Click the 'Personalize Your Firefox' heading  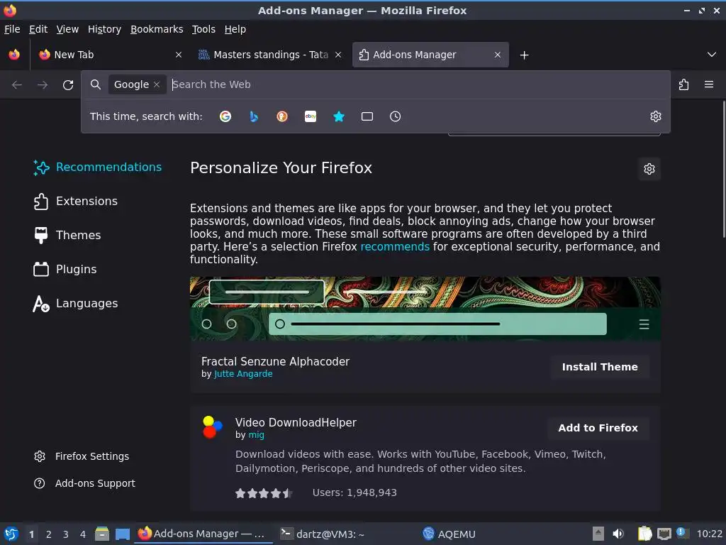click(x=281, y=167)
